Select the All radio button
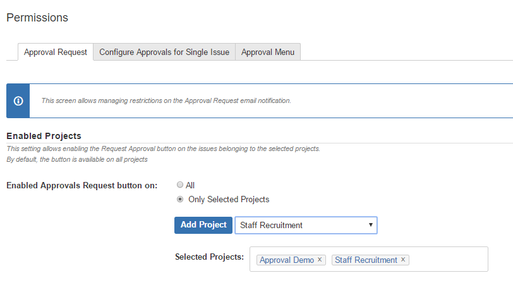Viewport: 513px width, 285px height. pyautogui.click(x=181, y=185)
